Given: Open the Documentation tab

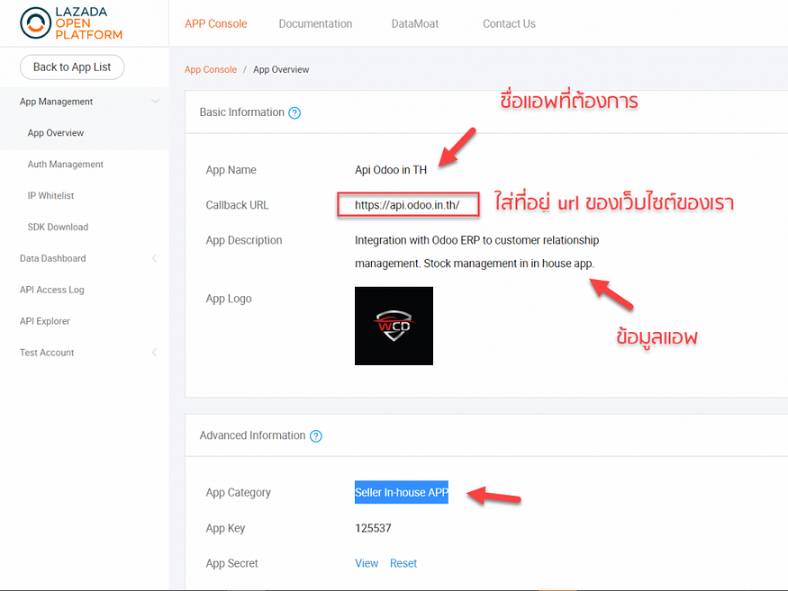Looking at the screenshot, I should click(x=315, y=23).
